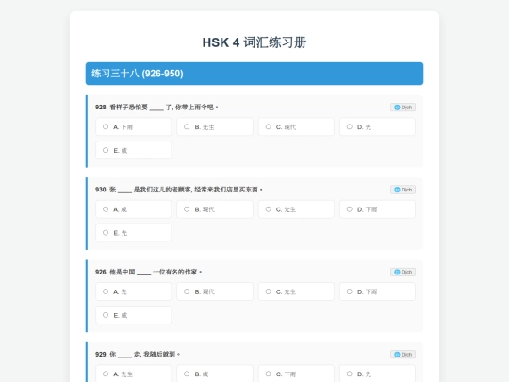Click the sentence text of question 928

click(x=156, y=108)
